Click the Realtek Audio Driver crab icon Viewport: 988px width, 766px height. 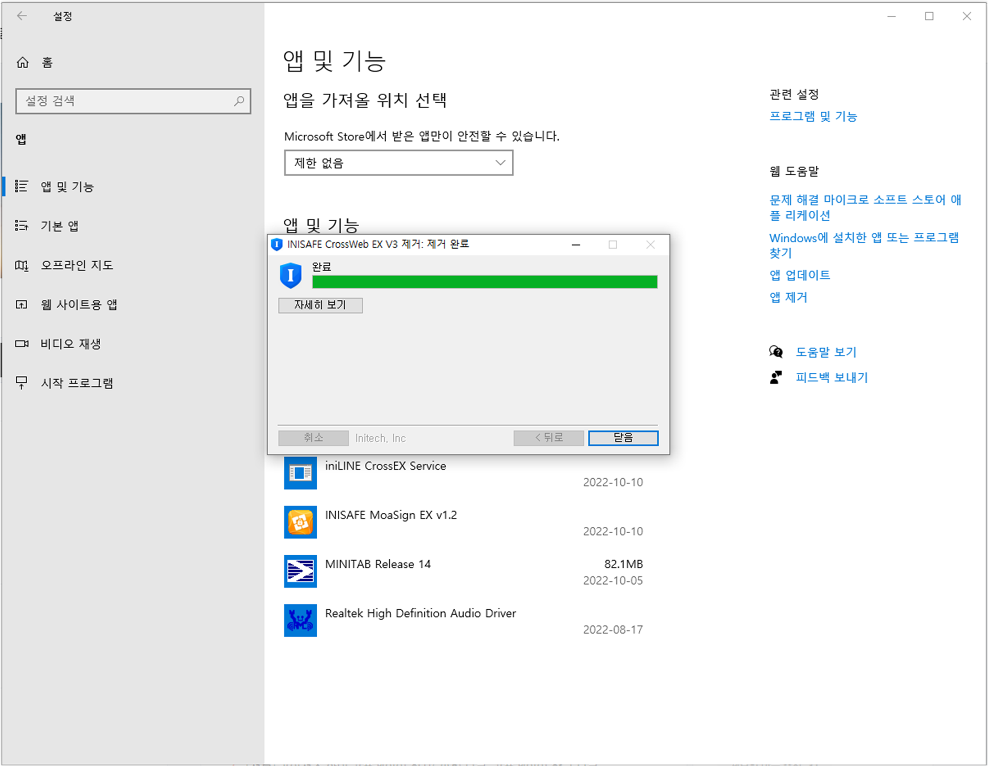tap(300, 620)
